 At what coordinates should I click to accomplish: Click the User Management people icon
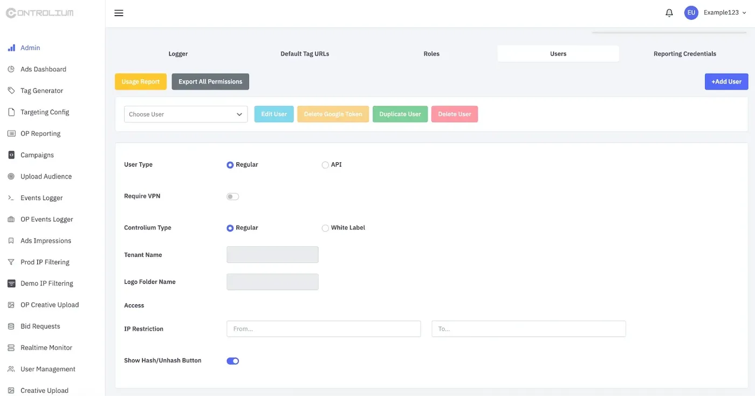pos(11,369)
